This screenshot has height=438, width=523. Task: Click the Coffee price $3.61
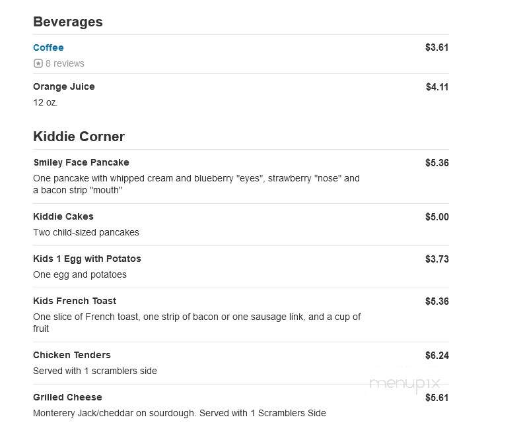(436, 47)
